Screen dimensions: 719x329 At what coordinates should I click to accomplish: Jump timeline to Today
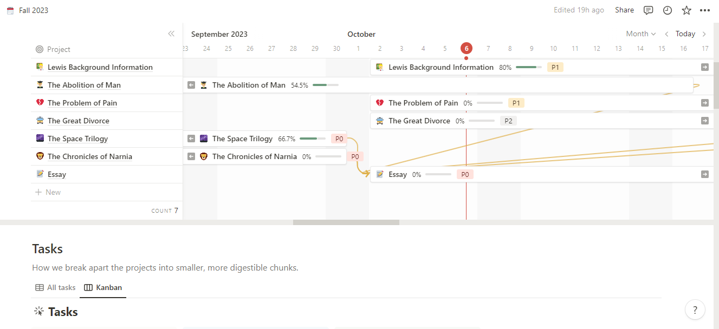[x=685, y=34]
